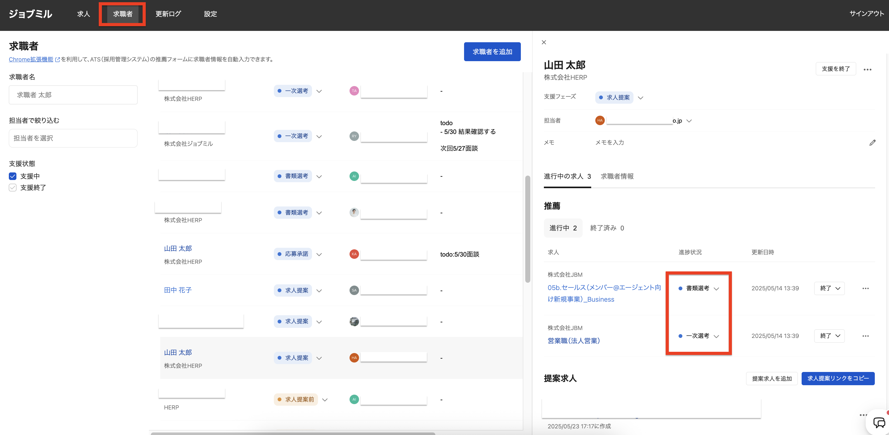889x435 pixels.
Task: Expand the 求人提案前 phase dropdown
Action: pos(325,400)
